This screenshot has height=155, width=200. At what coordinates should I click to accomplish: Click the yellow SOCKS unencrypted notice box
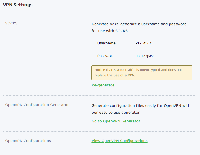[142, 73]
